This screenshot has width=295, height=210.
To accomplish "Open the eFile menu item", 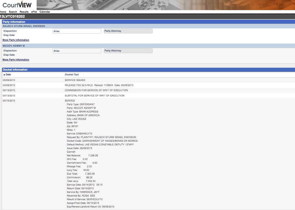I will point(34,12).
